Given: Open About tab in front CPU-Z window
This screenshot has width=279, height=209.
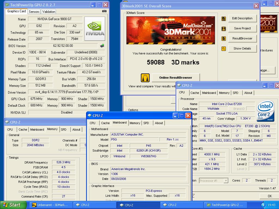Looking at the screenshot, I should coord(159,123).
